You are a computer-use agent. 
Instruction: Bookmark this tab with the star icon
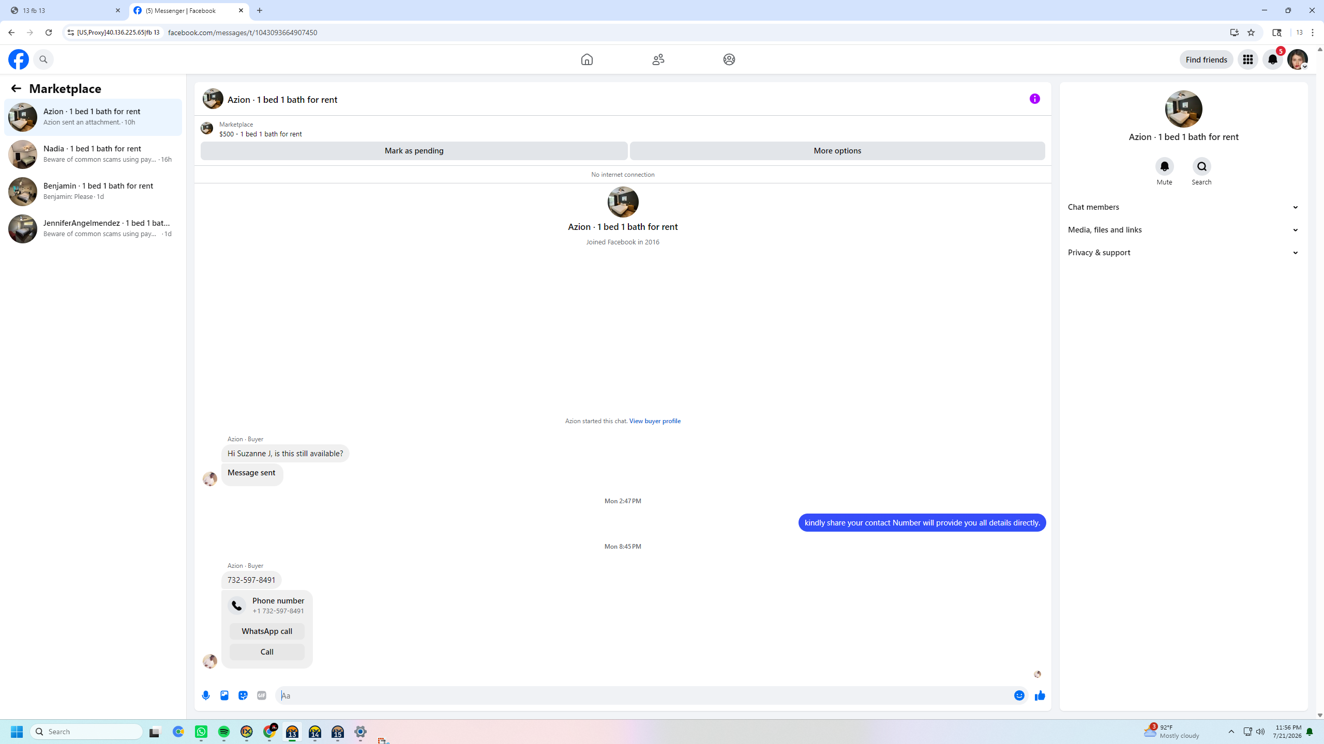click(x=1251, y=33)
